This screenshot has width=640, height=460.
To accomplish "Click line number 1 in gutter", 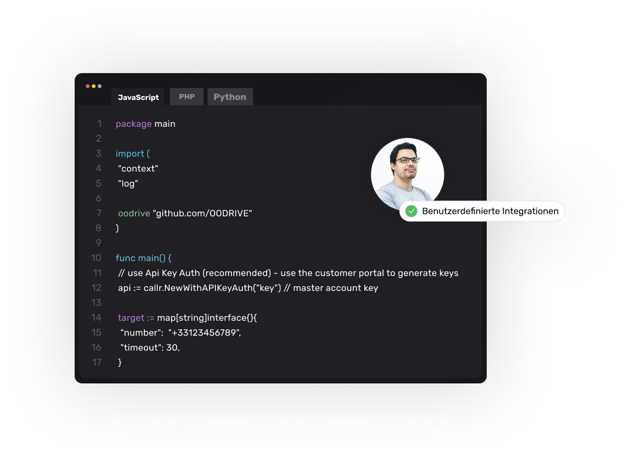I will coord(99,124).
